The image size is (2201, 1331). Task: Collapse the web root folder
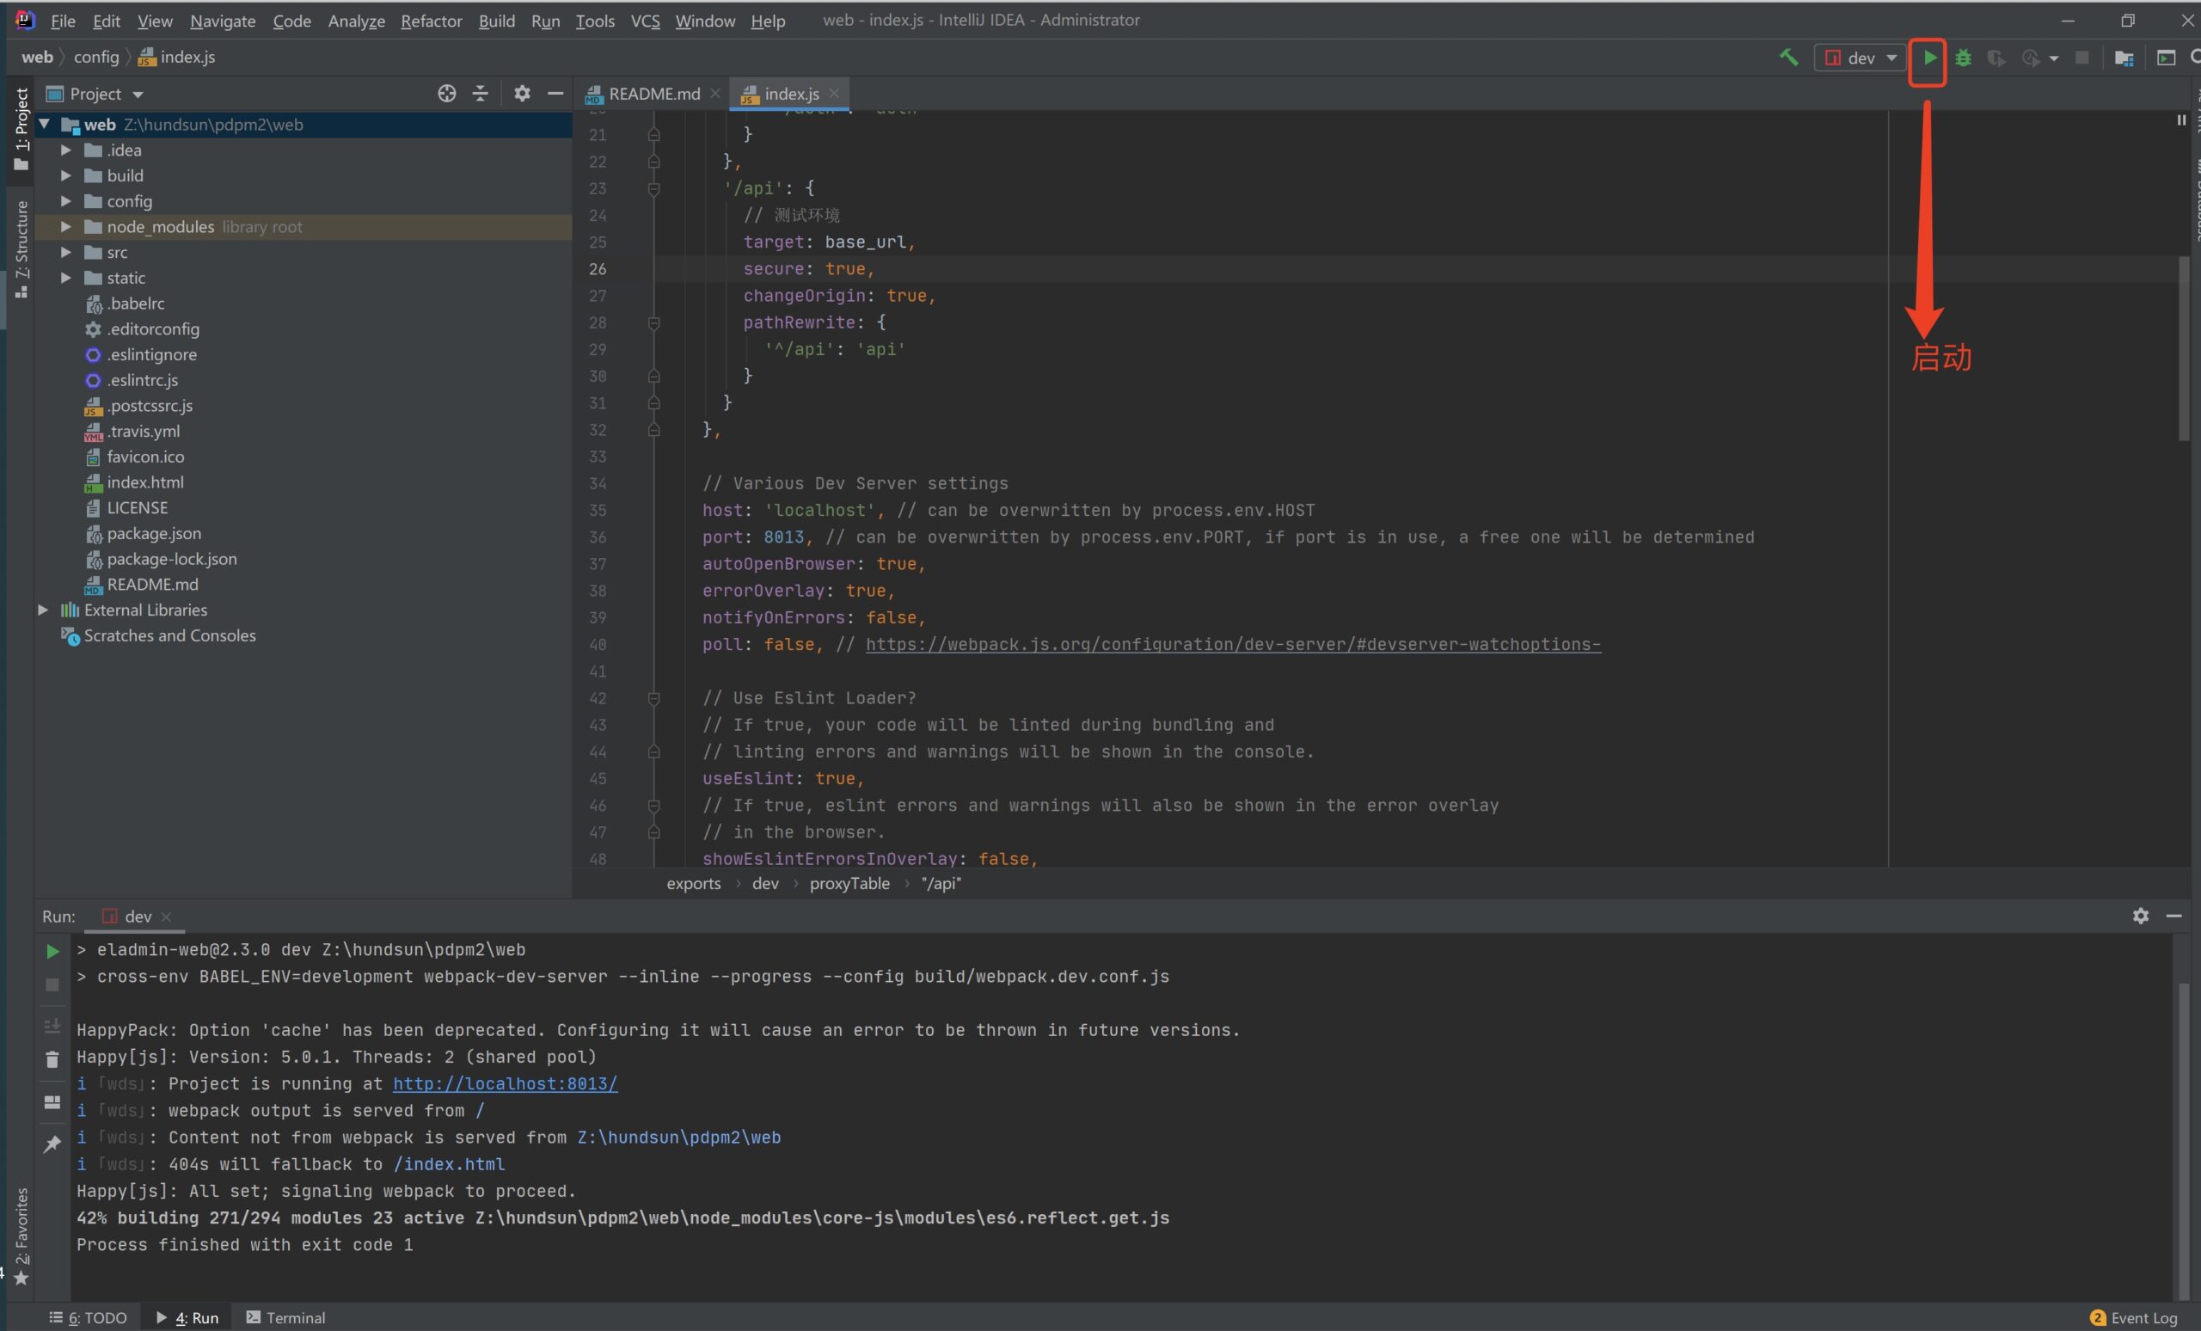44,124
